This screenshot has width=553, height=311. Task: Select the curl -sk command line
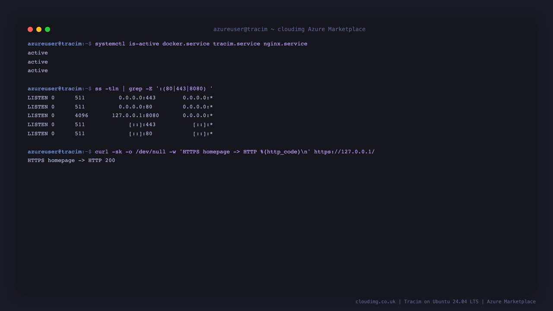[235, 152]
